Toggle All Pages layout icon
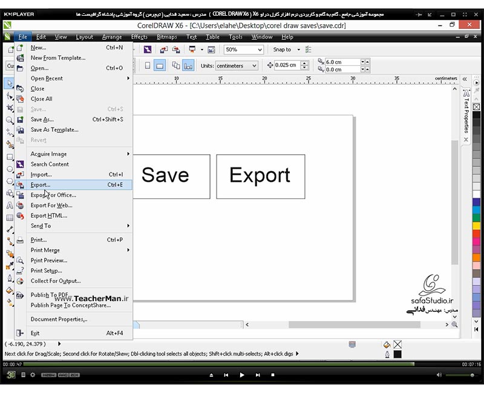 (x=176, y=65)
